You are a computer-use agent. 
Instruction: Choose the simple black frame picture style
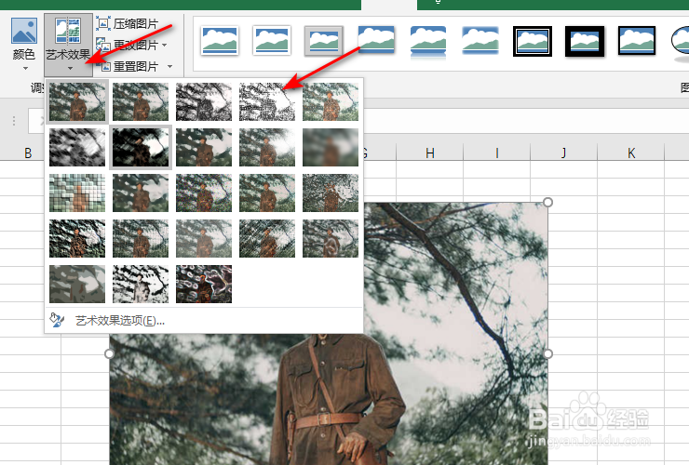pos(637,41)
